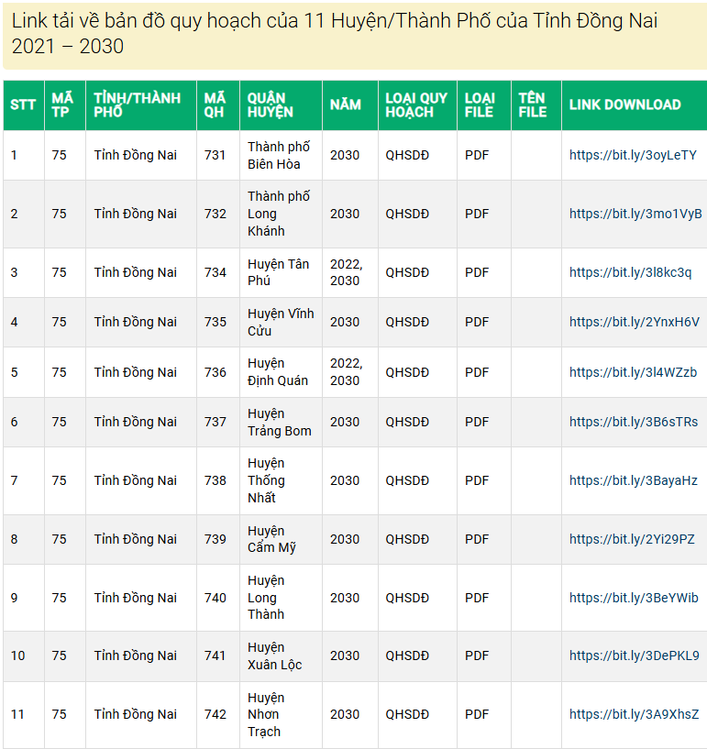Open the bit.ly/3DePKL9 link for Xuân Lộc

[x=634, y=655]
